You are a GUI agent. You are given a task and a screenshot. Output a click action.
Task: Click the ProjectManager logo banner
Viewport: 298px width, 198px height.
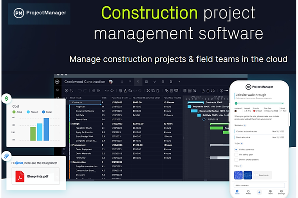point(39,14)
